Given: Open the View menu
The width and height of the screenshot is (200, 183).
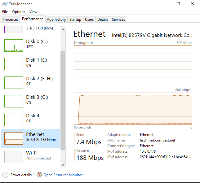Looking at the screenshot, I should [33, 12].
